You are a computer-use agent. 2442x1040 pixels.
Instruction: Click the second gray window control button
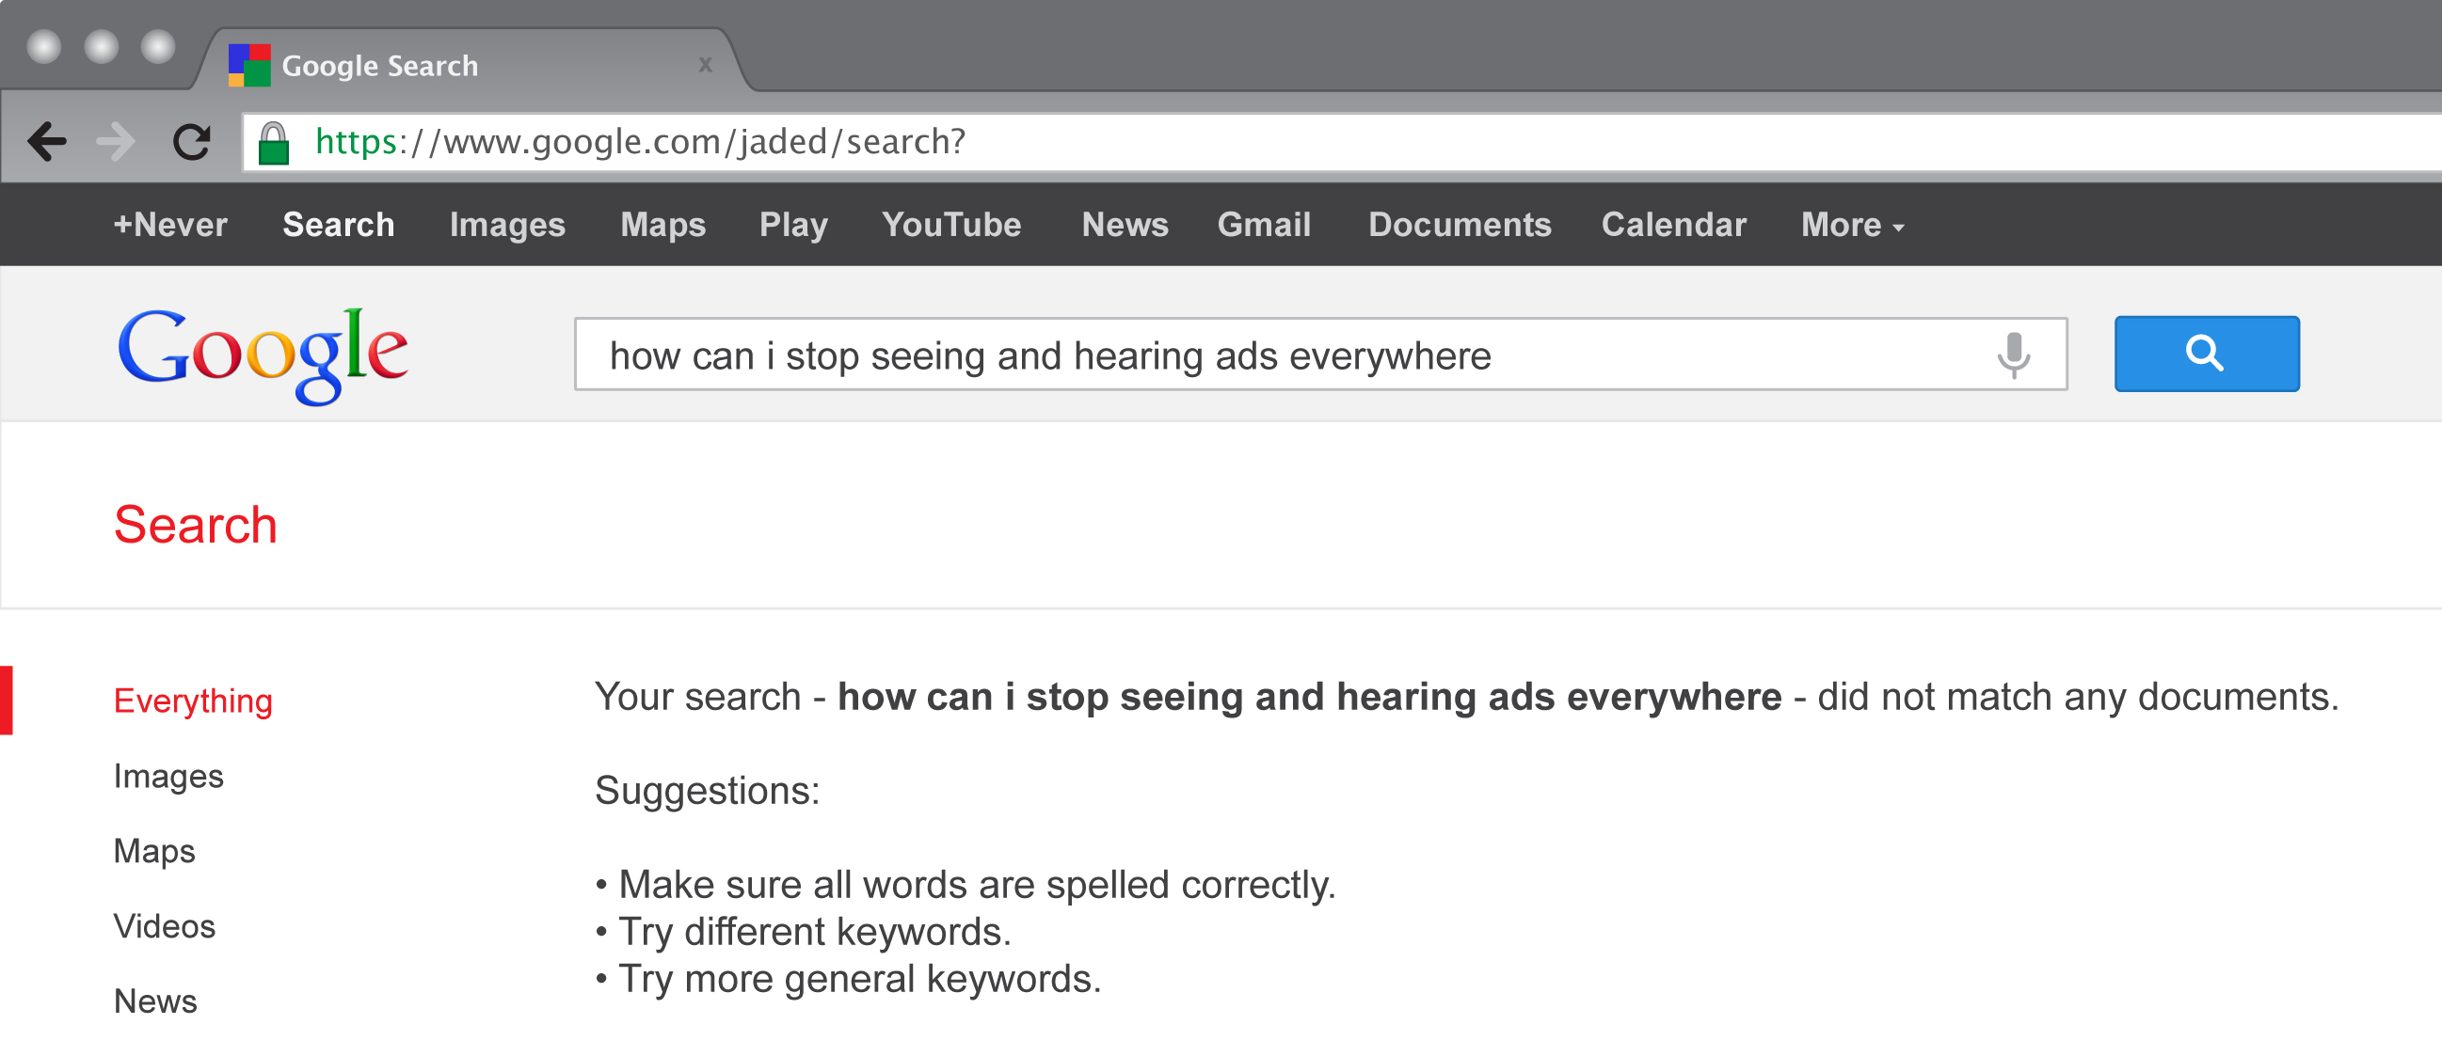[x=102, y=46]
